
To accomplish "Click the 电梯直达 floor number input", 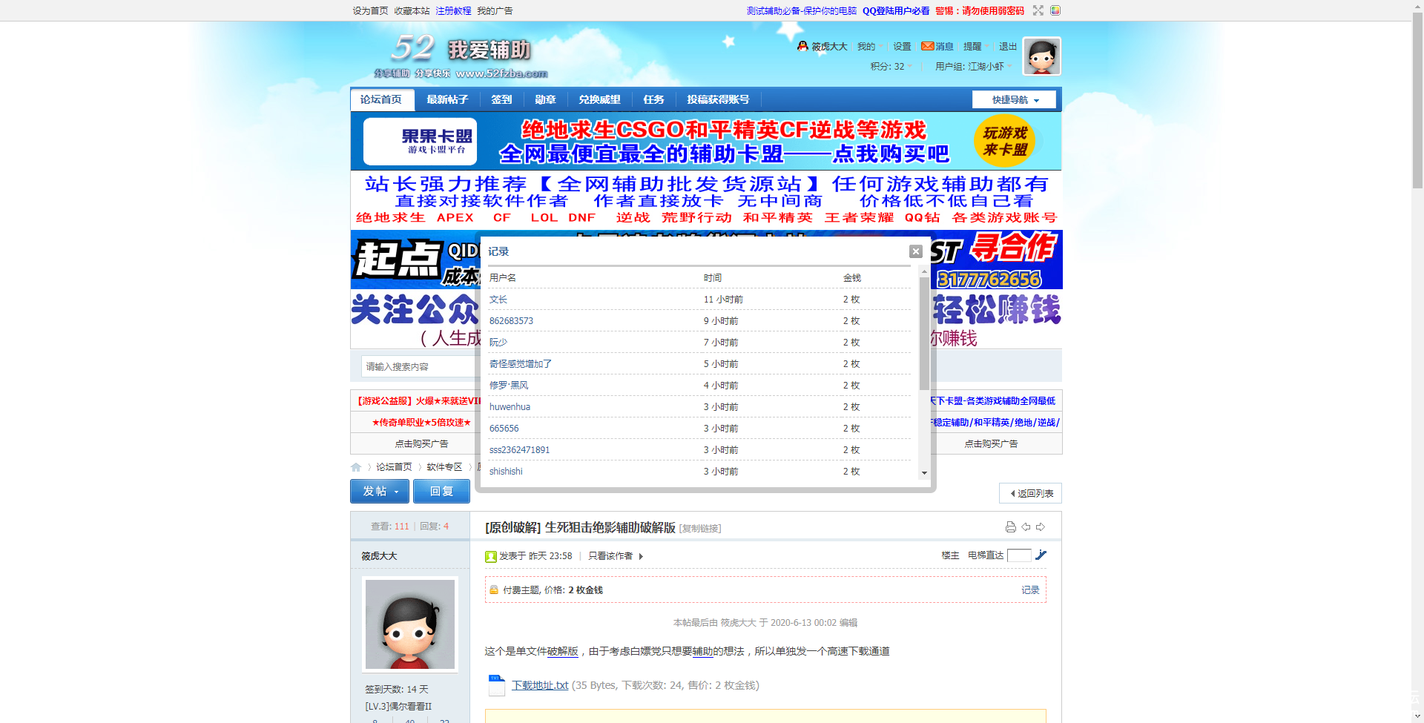I will click(x=1019, y=555).
